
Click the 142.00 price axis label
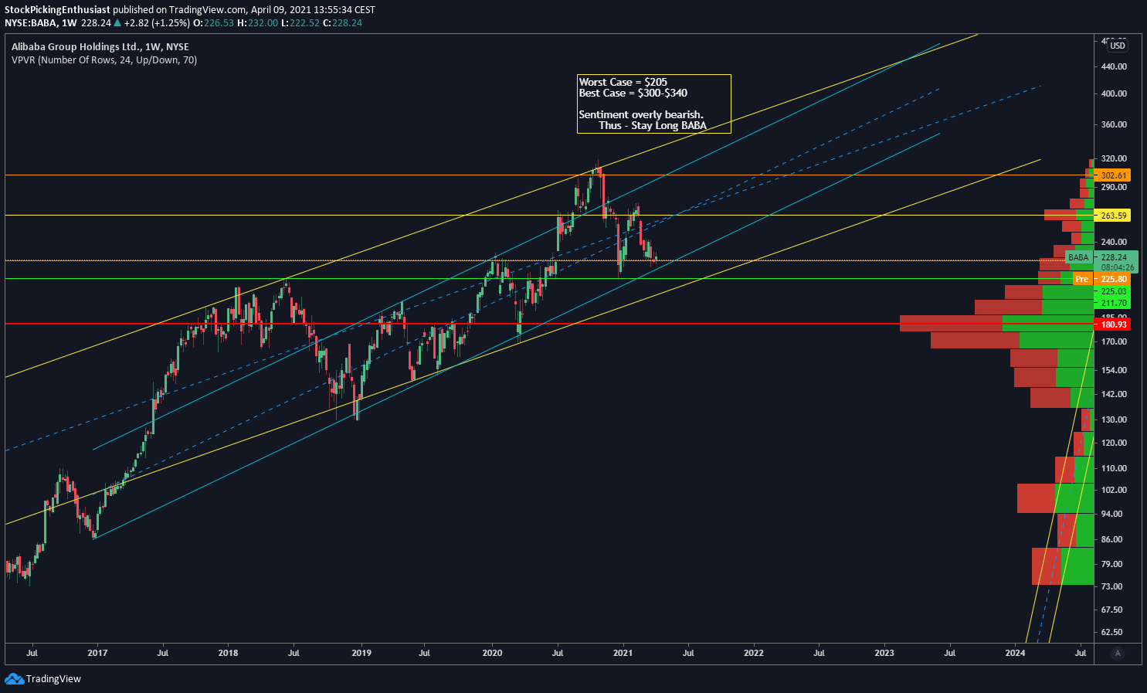1113,394
